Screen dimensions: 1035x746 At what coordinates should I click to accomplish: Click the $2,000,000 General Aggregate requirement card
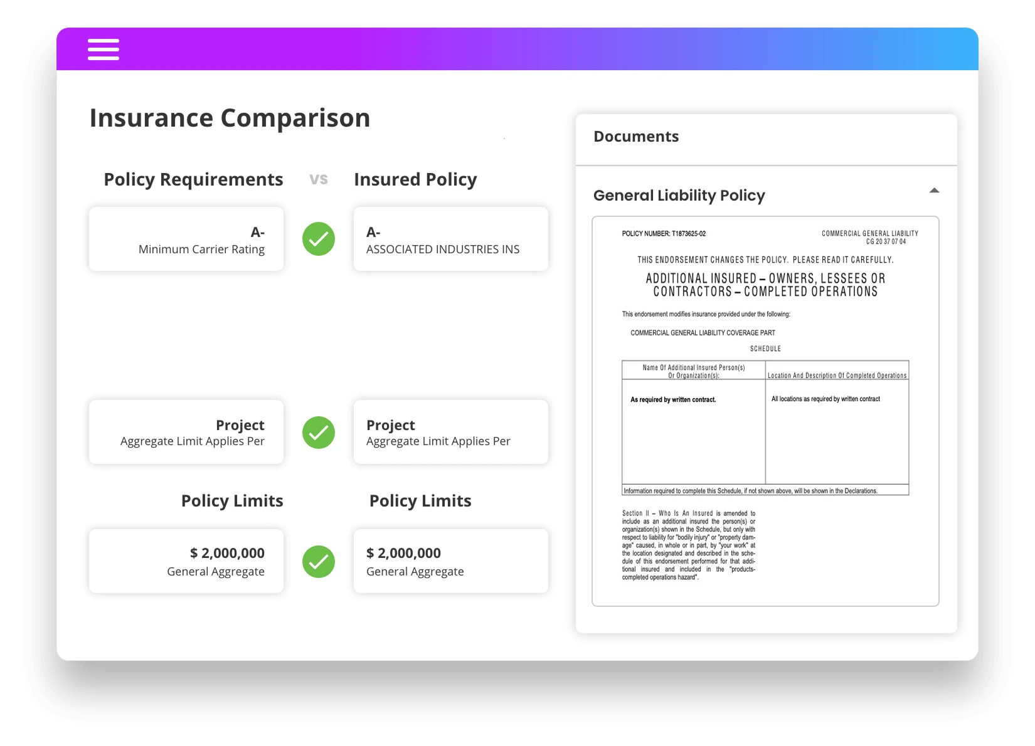point(186,561)
